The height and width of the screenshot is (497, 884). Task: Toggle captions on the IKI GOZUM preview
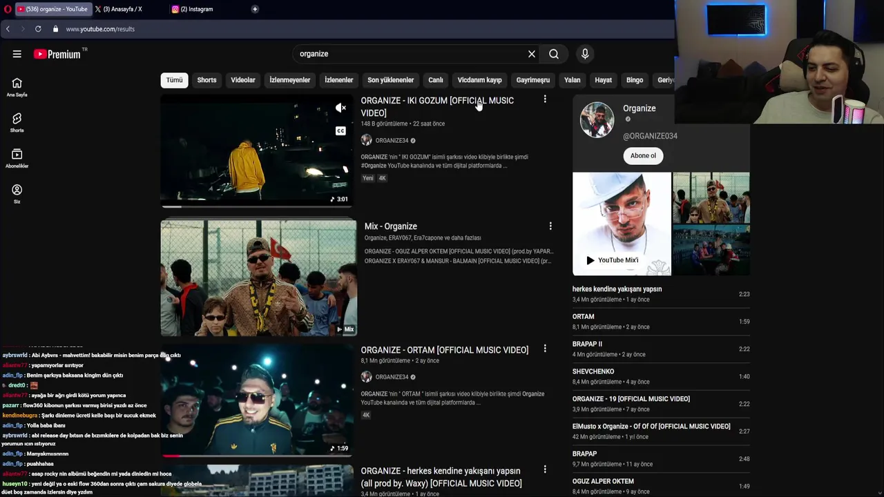tap(340, 130)
